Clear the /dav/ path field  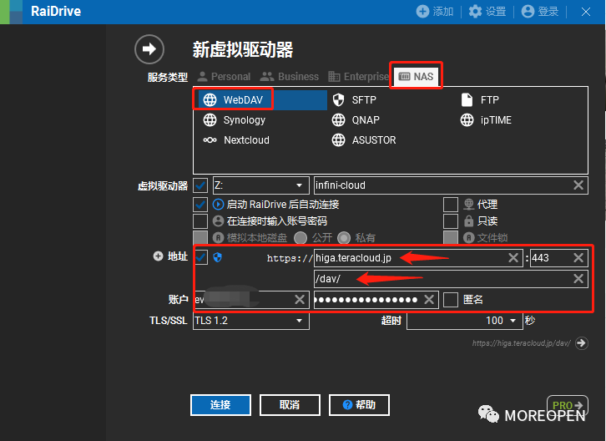[578, 278]
